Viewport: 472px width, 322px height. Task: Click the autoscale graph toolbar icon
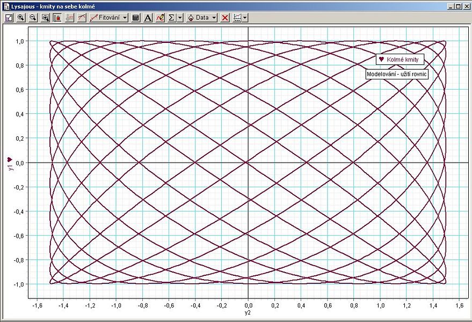9,18
